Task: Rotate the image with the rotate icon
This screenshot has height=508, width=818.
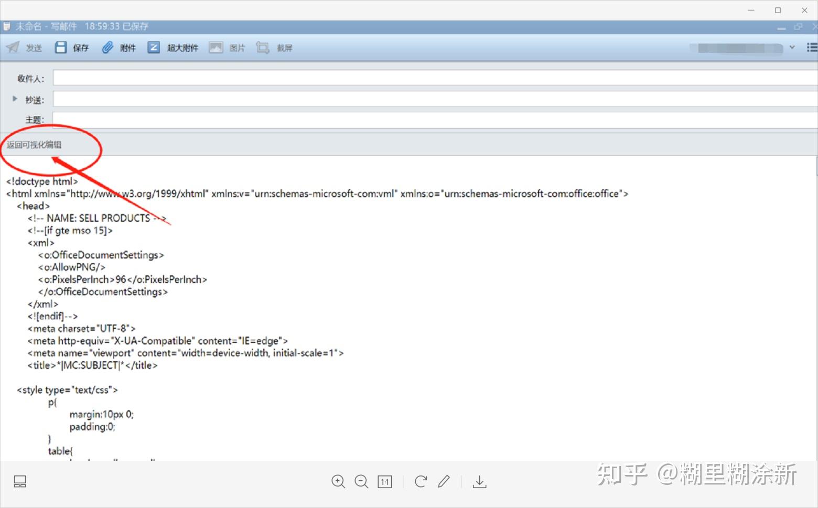Action: coord(420,481)
